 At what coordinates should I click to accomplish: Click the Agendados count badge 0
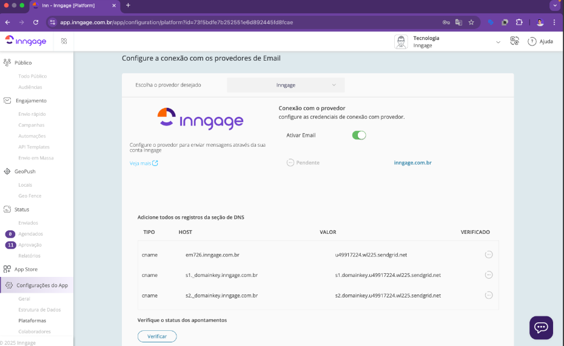point(10,234)
